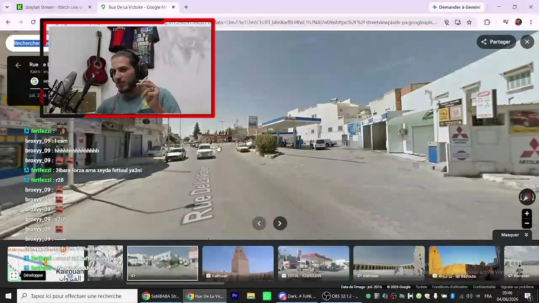Open the media controls icon in toolbar
The image size is (539, 303).
(506, 22)
